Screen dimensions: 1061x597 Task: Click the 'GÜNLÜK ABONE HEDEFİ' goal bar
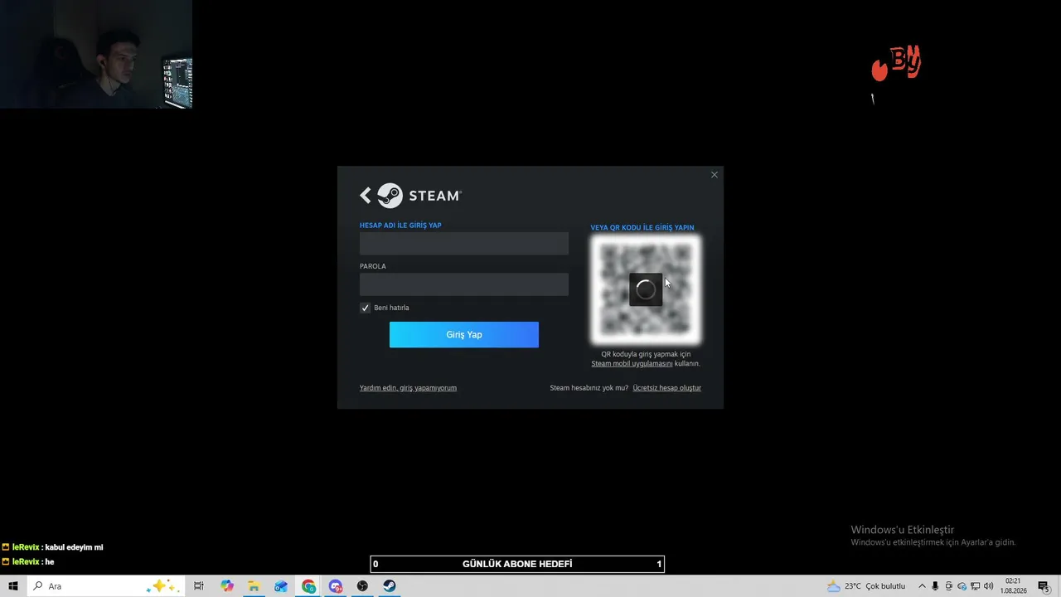[x=517, y=565]
